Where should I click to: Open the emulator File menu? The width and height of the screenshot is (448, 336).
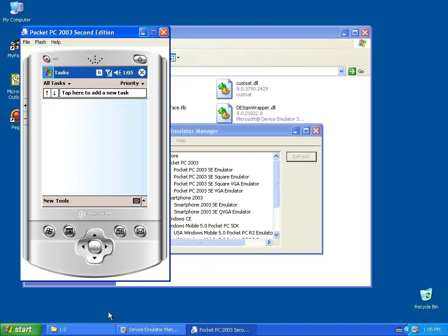26,42
